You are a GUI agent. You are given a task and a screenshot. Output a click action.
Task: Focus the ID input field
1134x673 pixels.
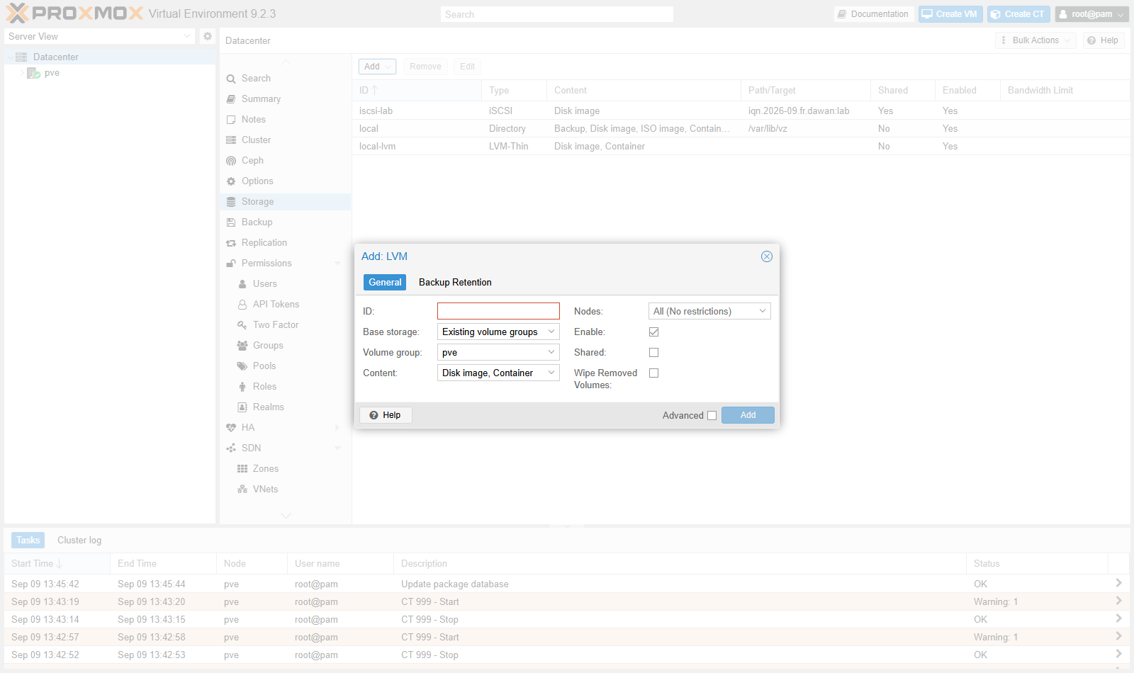498,311
